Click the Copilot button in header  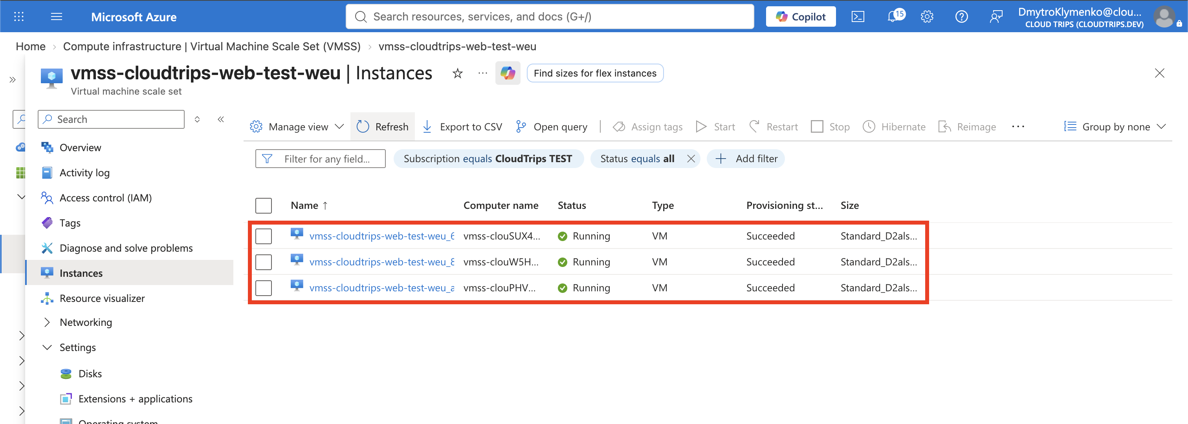pos(801,16)
